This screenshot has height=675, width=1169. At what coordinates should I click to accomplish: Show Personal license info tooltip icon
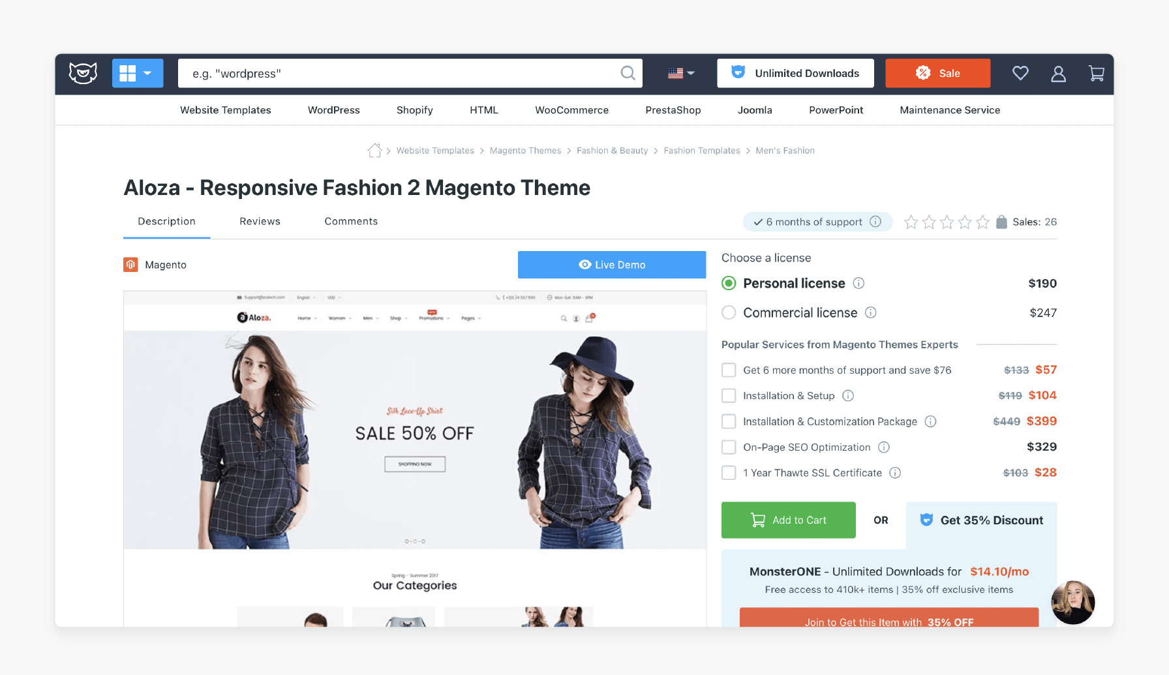[858, 283]
